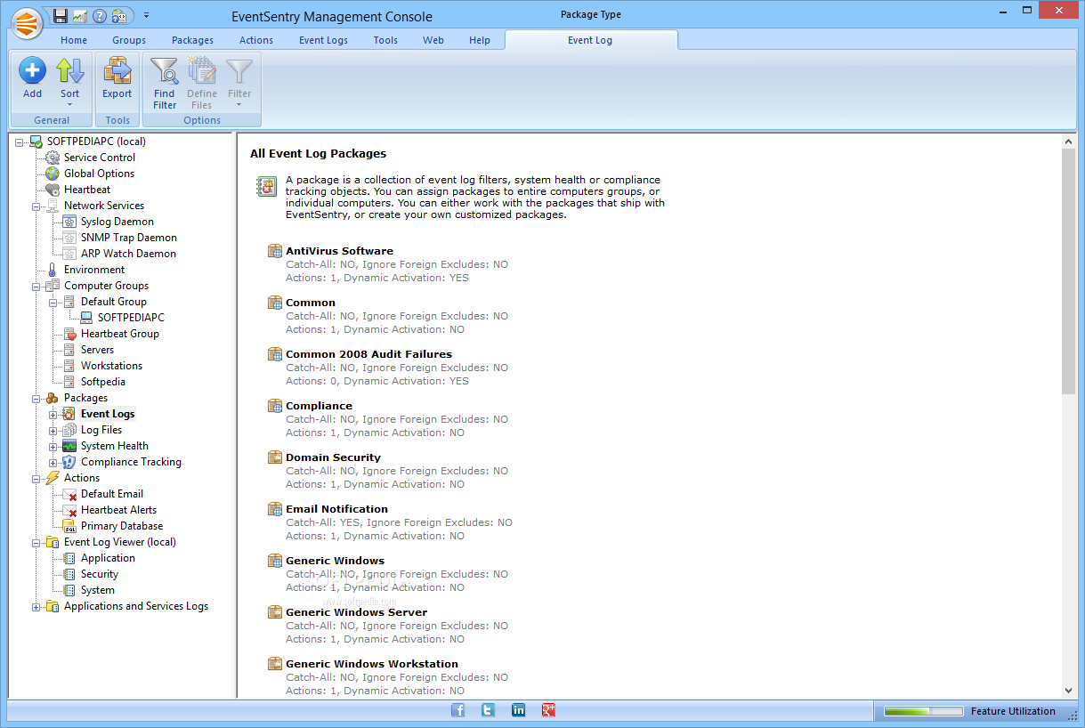The width and height of the screenshot is (1085, 728).
Task: Click the content pane vertical scrollbar thumb
Action: point(1068,271)
